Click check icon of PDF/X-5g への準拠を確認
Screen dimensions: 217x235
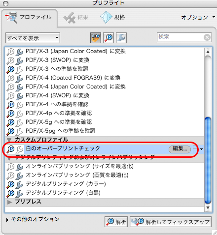click(10, 122)
